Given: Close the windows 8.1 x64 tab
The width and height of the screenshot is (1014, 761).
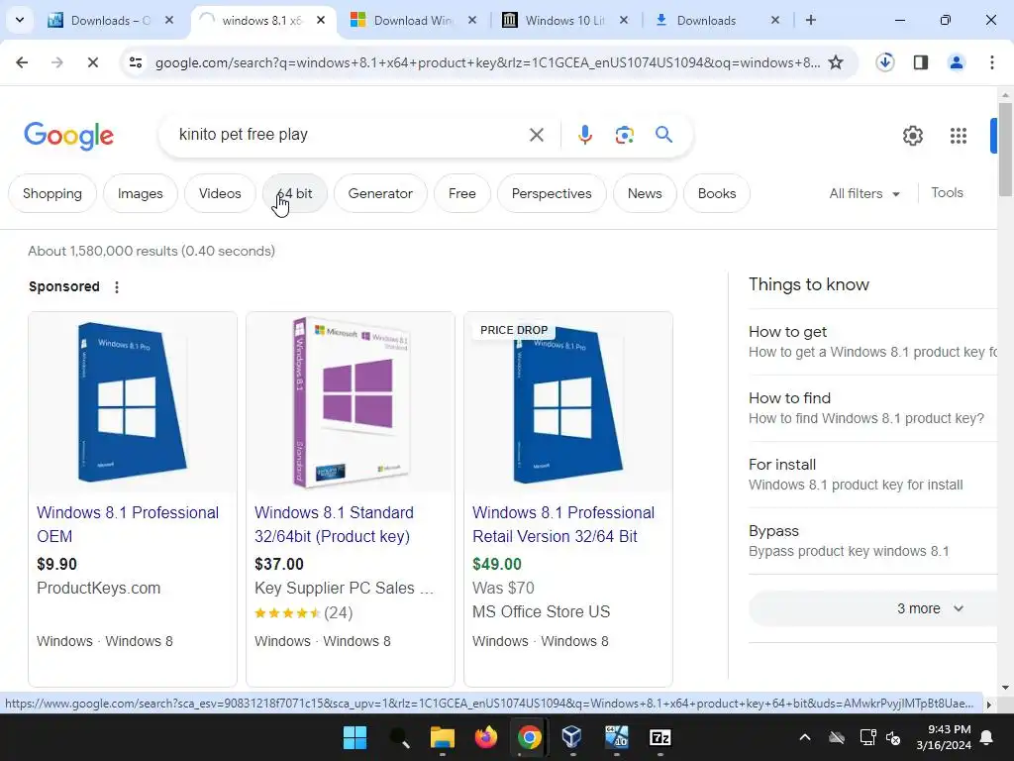Looking at the screenshot, I should tap(321, 20).
